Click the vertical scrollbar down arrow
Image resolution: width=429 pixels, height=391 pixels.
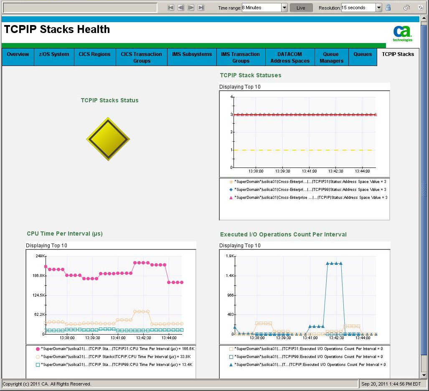[424, 375]
